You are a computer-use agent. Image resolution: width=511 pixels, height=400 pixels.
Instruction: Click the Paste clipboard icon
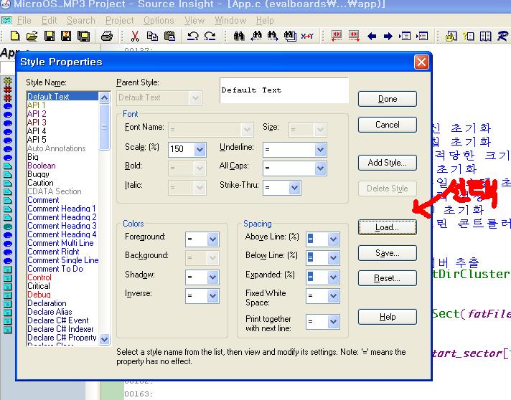169,36
